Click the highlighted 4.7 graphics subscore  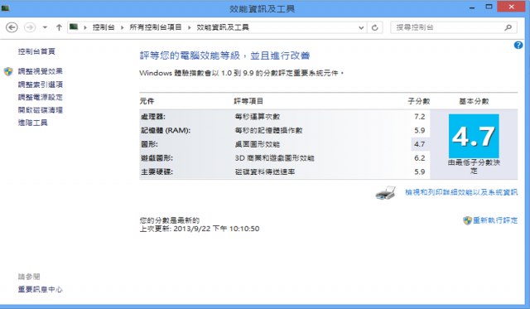[420, 144]
